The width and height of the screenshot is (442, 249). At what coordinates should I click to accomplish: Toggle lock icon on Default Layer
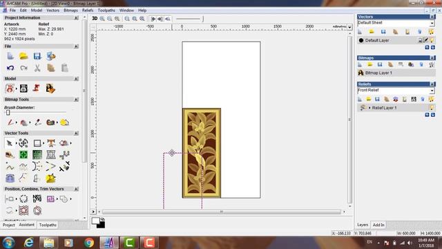click(421, 40)
